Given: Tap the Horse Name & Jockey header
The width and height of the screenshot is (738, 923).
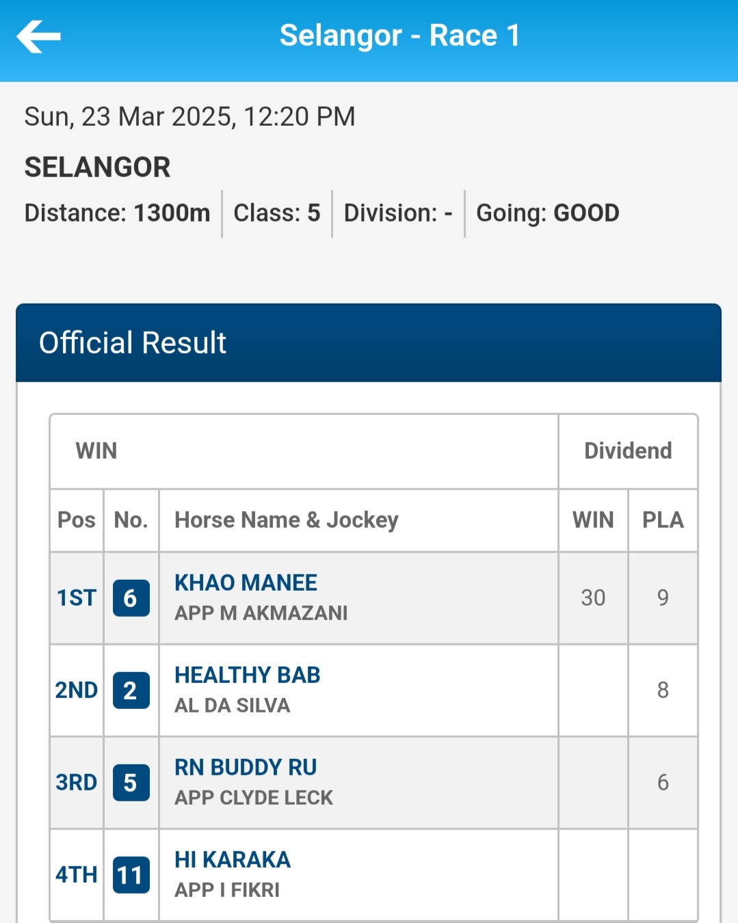Looking at the screenshot, I should pyautogui.click(x=286, y=520).
